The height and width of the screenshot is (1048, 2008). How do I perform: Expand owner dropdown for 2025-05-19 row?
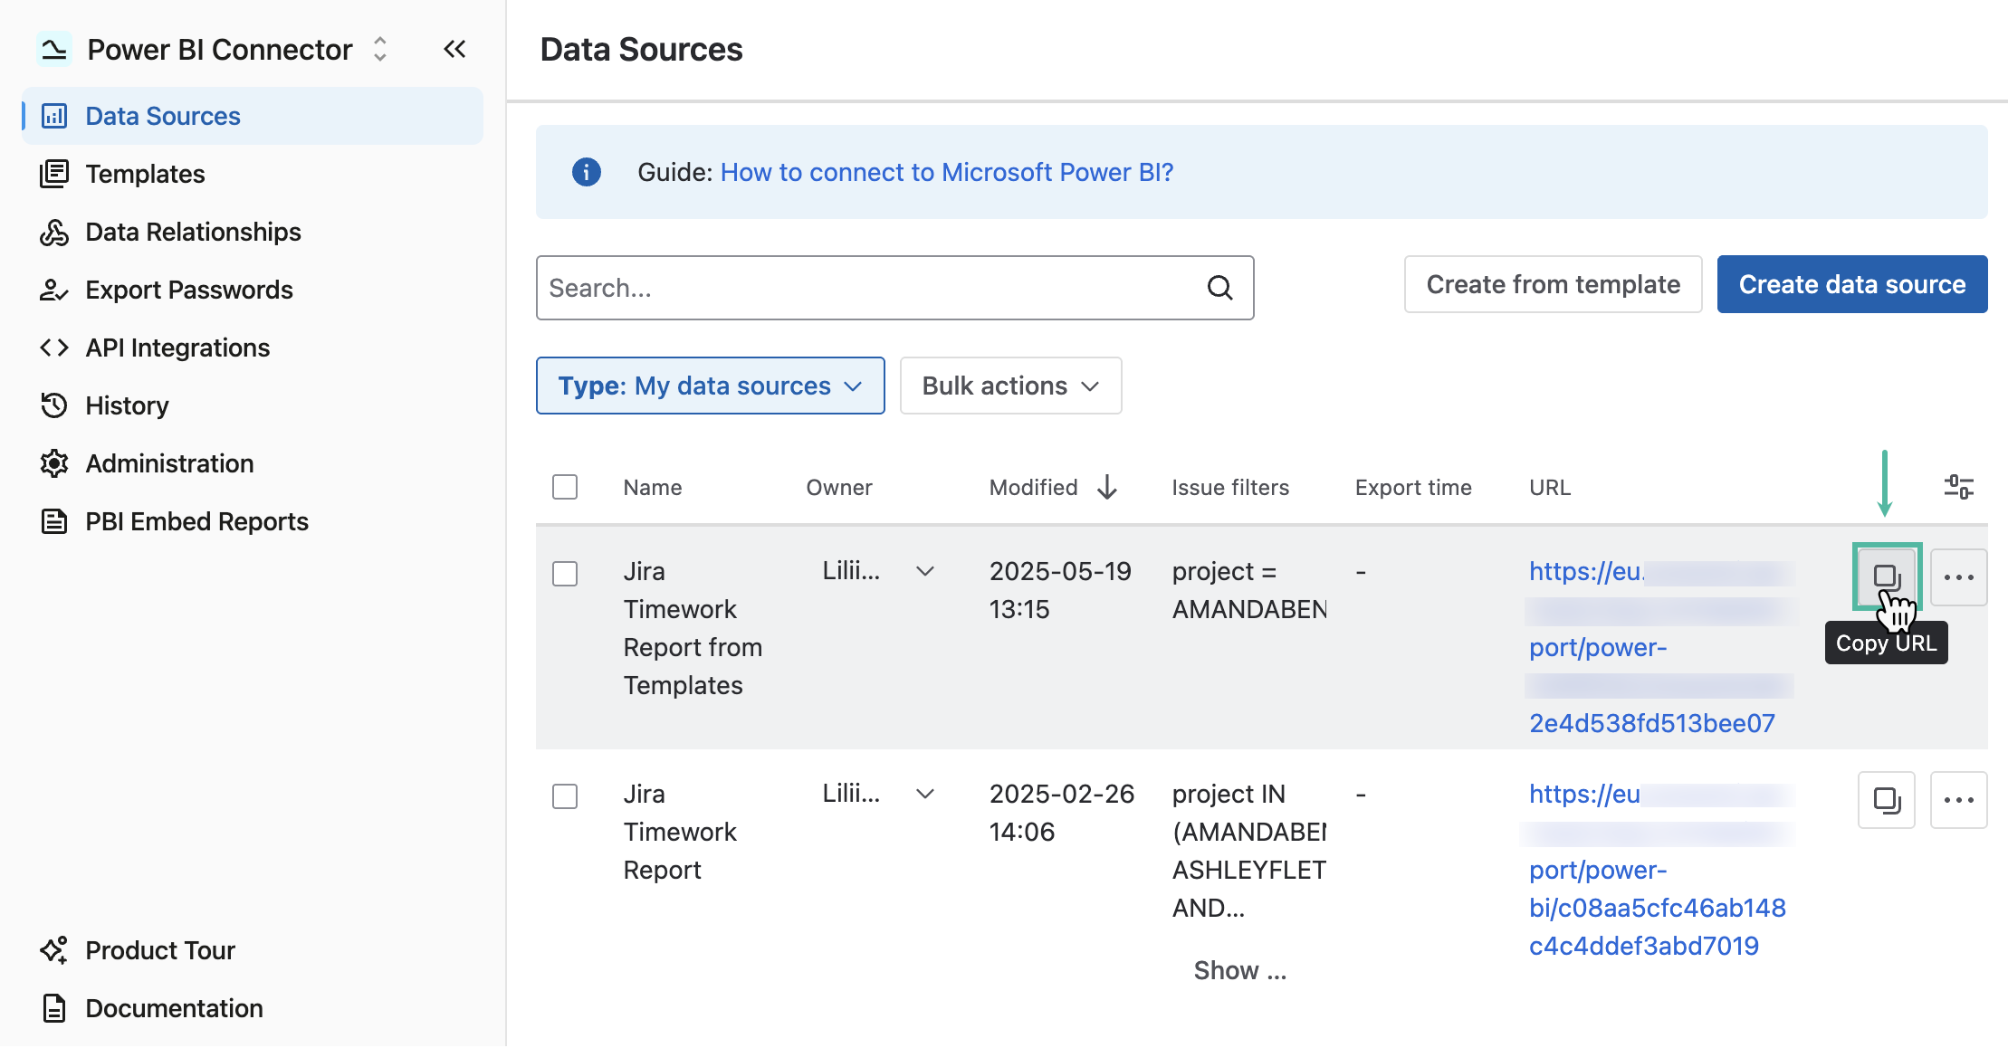[x=924, y=571]
